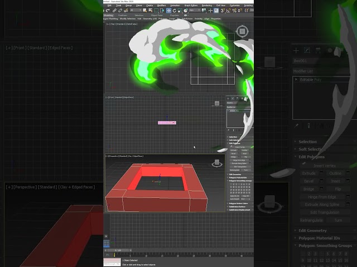357x267 pixels.
Task: Toggle the Window/Crossing selection icon
Action: coord(162,11)
